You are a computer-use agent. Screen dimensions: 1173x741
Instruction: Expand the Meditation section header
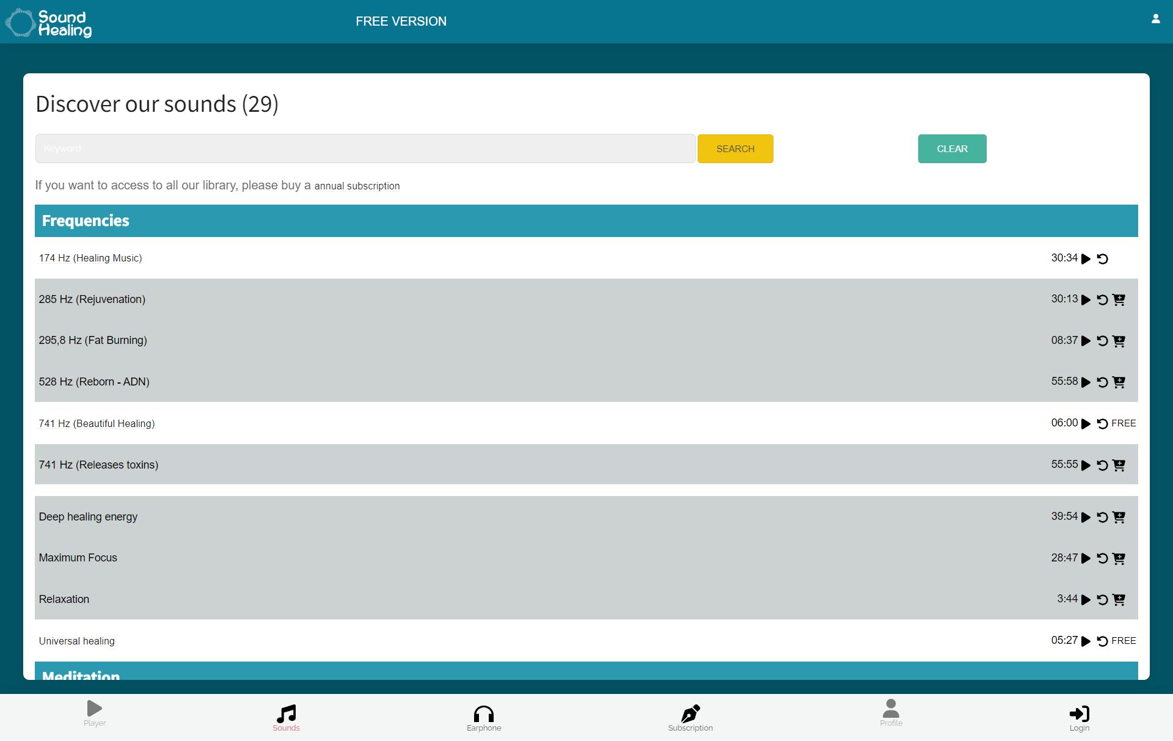pyautogui.click(x=81, y=674)
